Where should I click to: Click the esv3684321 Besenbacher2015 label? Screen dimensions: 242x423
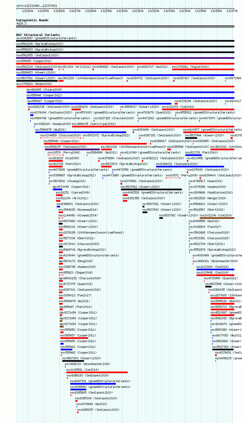(215, 261)
